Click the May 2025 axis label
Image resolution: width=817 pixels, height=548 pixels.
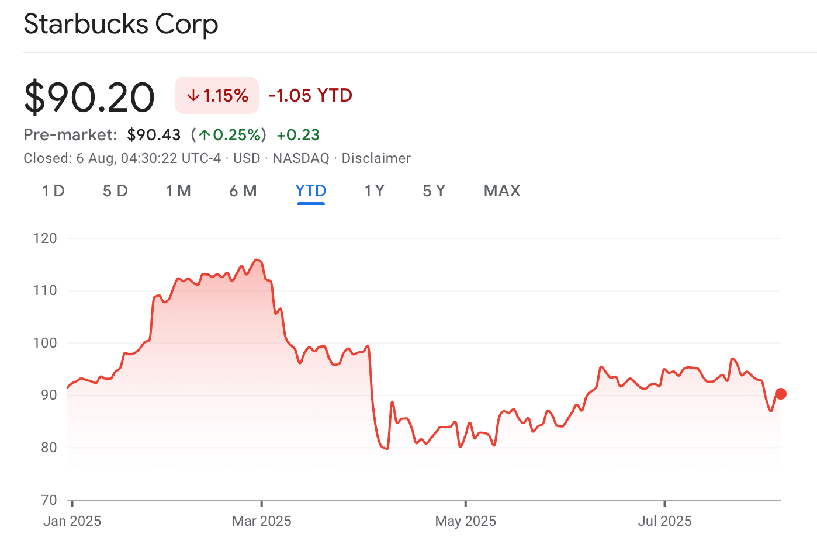(465, 521)
